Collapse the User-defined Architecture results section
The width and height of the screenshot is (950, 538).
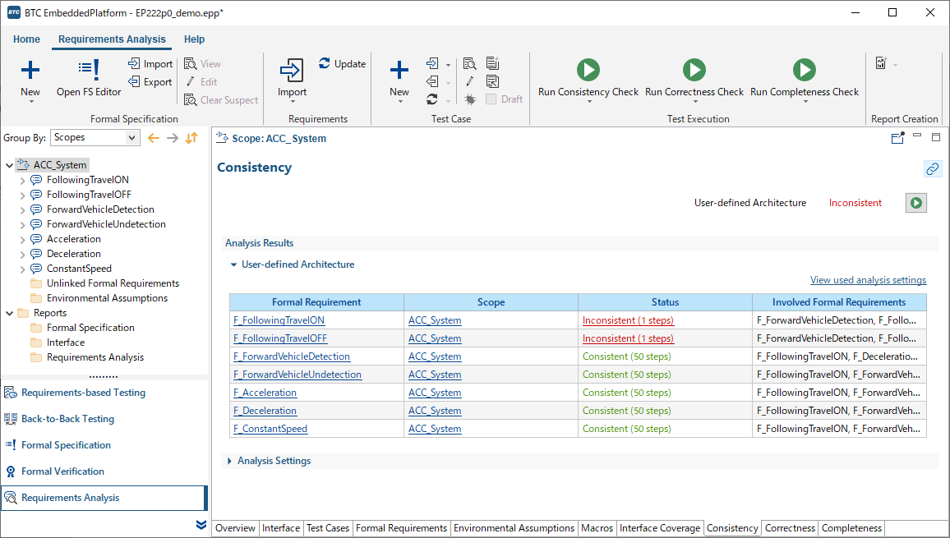point(233,264)
